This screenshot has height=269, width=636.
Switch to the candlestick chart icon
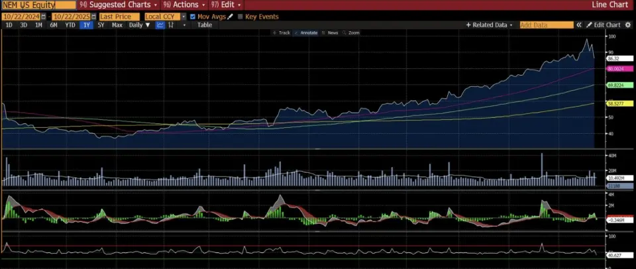(171, 25)
